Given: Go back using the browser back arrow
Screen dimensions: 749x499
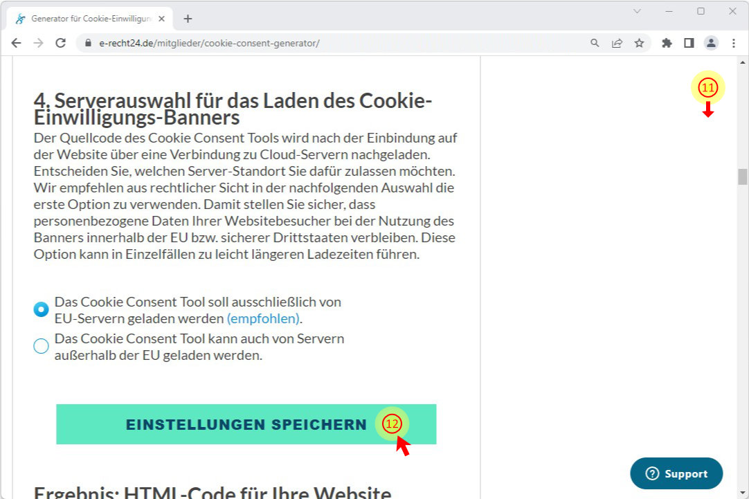Looking at the screenshot, I should [x=16, y=43].
